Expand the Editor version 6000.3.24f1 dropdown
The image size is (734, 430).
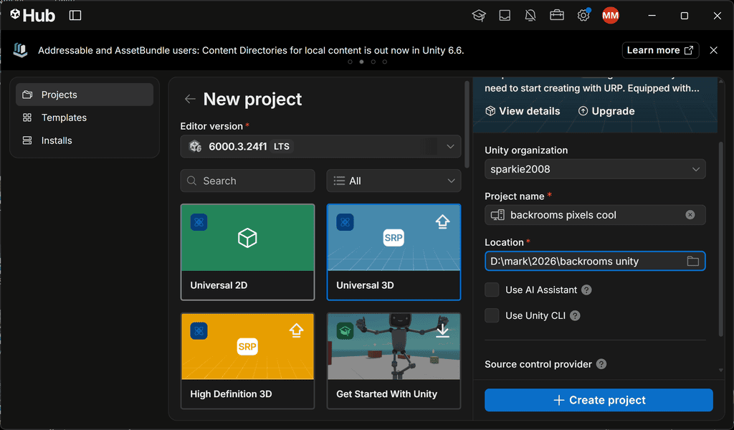(x=320, y=146)
